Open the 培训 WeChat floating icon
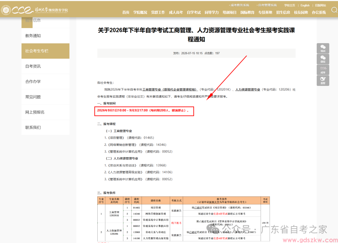Viewport: 338px width, 243px height. coord(323,48)
